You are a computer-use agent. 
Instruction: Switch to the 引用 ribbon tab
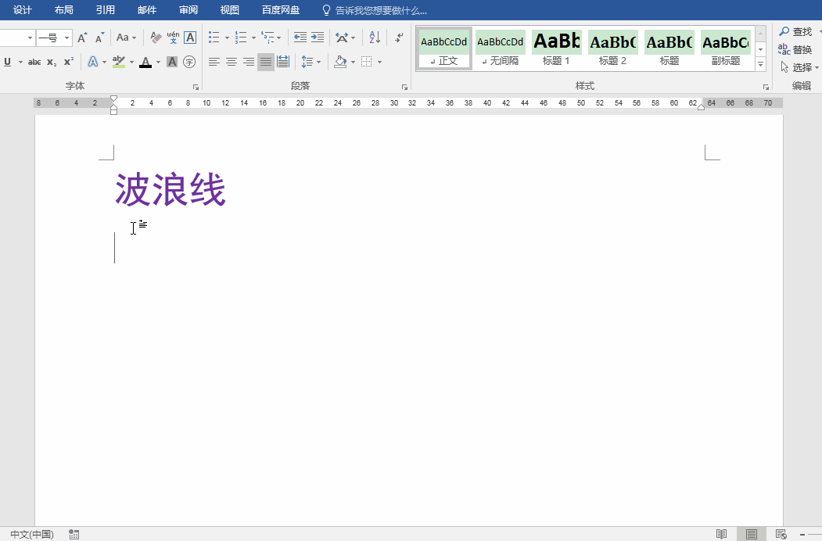point(105,10)
